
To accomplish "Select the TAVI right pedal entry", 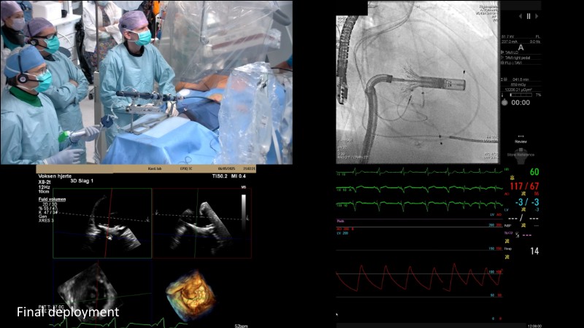I will pyautogui.click(x=517, y=58).
